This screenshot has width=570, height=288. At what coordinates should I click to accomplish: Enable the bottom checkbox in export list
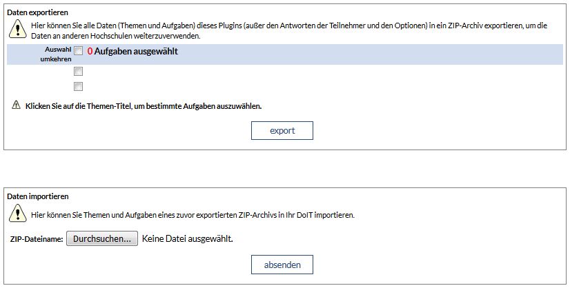[x=79, y=87]
